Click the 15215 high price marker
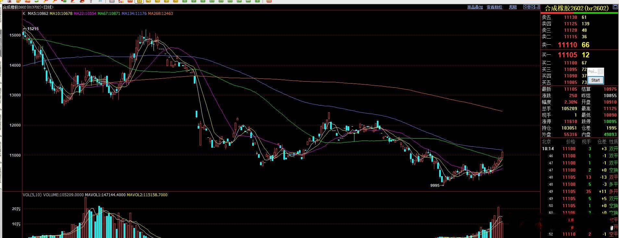619x238 pixels. coord(33,29)
